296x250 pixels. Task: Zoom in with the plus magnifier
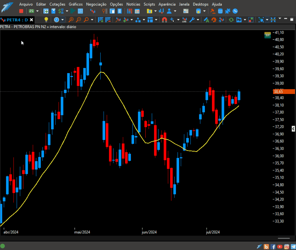(71, 20)
